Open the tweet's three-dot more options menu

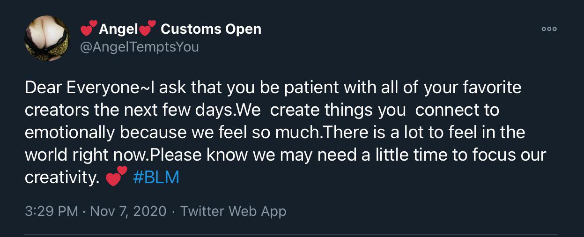pos(549,29)
